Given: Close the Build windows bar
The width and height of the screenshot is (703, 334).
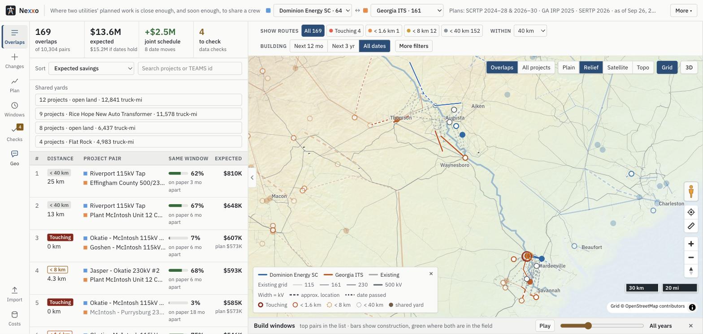Looking at the screenshot, I should point(690,326).
